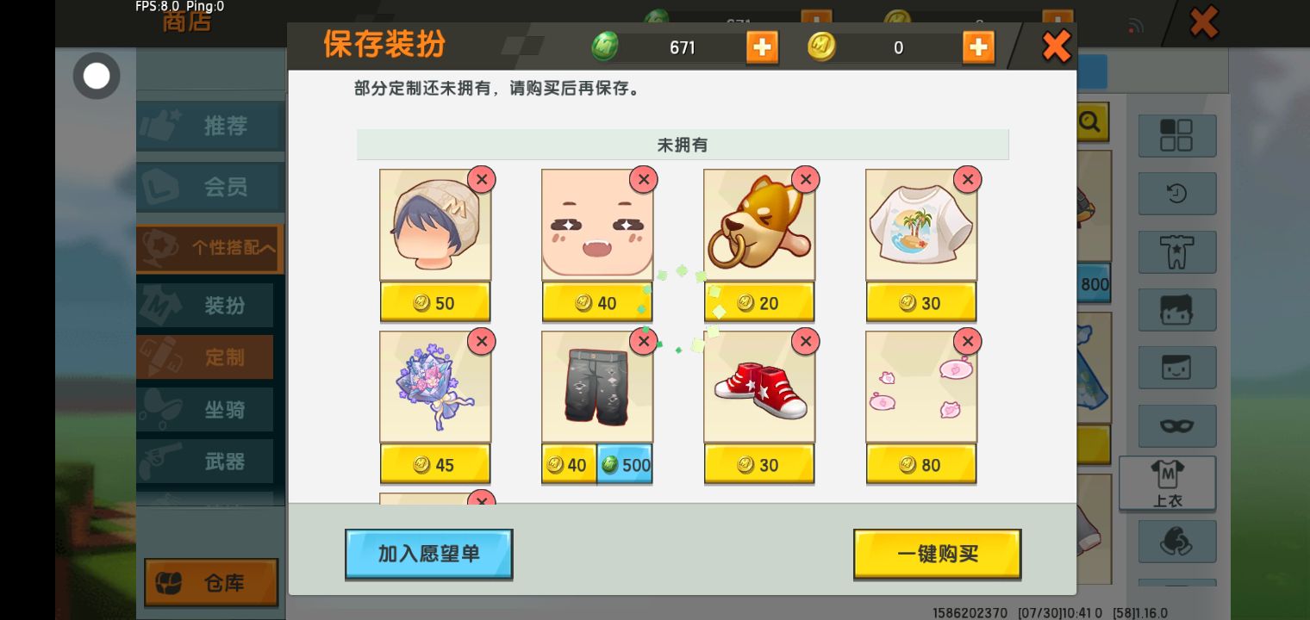Viewport: 1310px width, 620px height.
Task: Collapse the 个性搭配 sidebar section
Action: [x=209, y=248]
